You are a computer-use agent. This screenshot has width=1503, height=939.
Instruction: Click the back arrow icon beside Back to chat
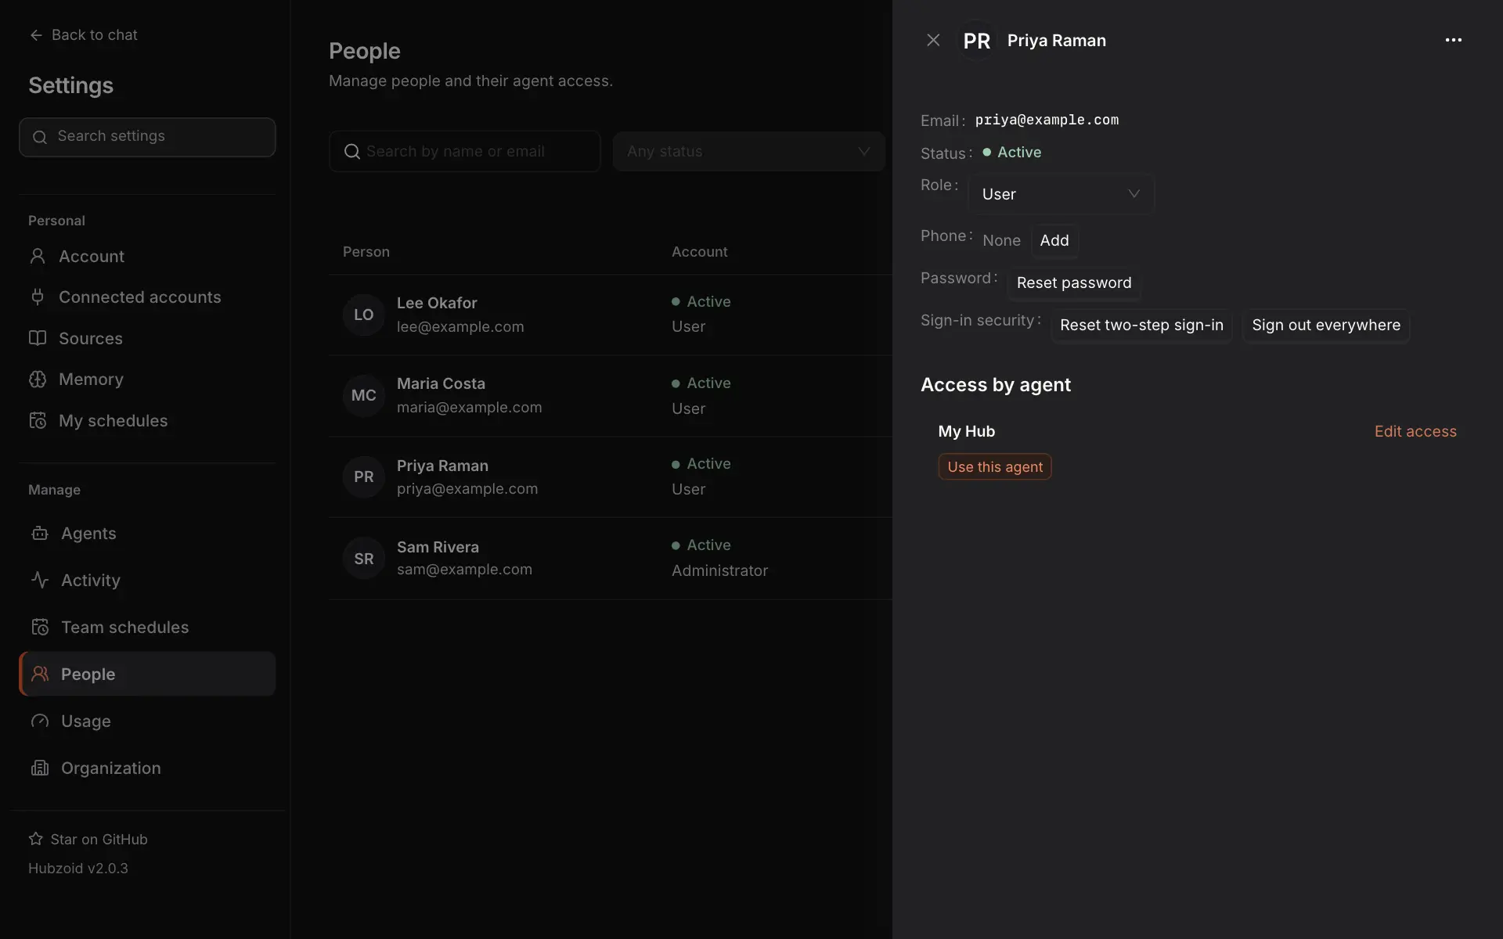pyautogui.click(x=36, y=35)
